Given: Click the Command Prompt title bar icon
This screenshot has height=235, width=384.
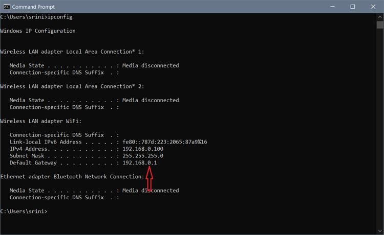Looking at the screenshot, I should 6,6.
